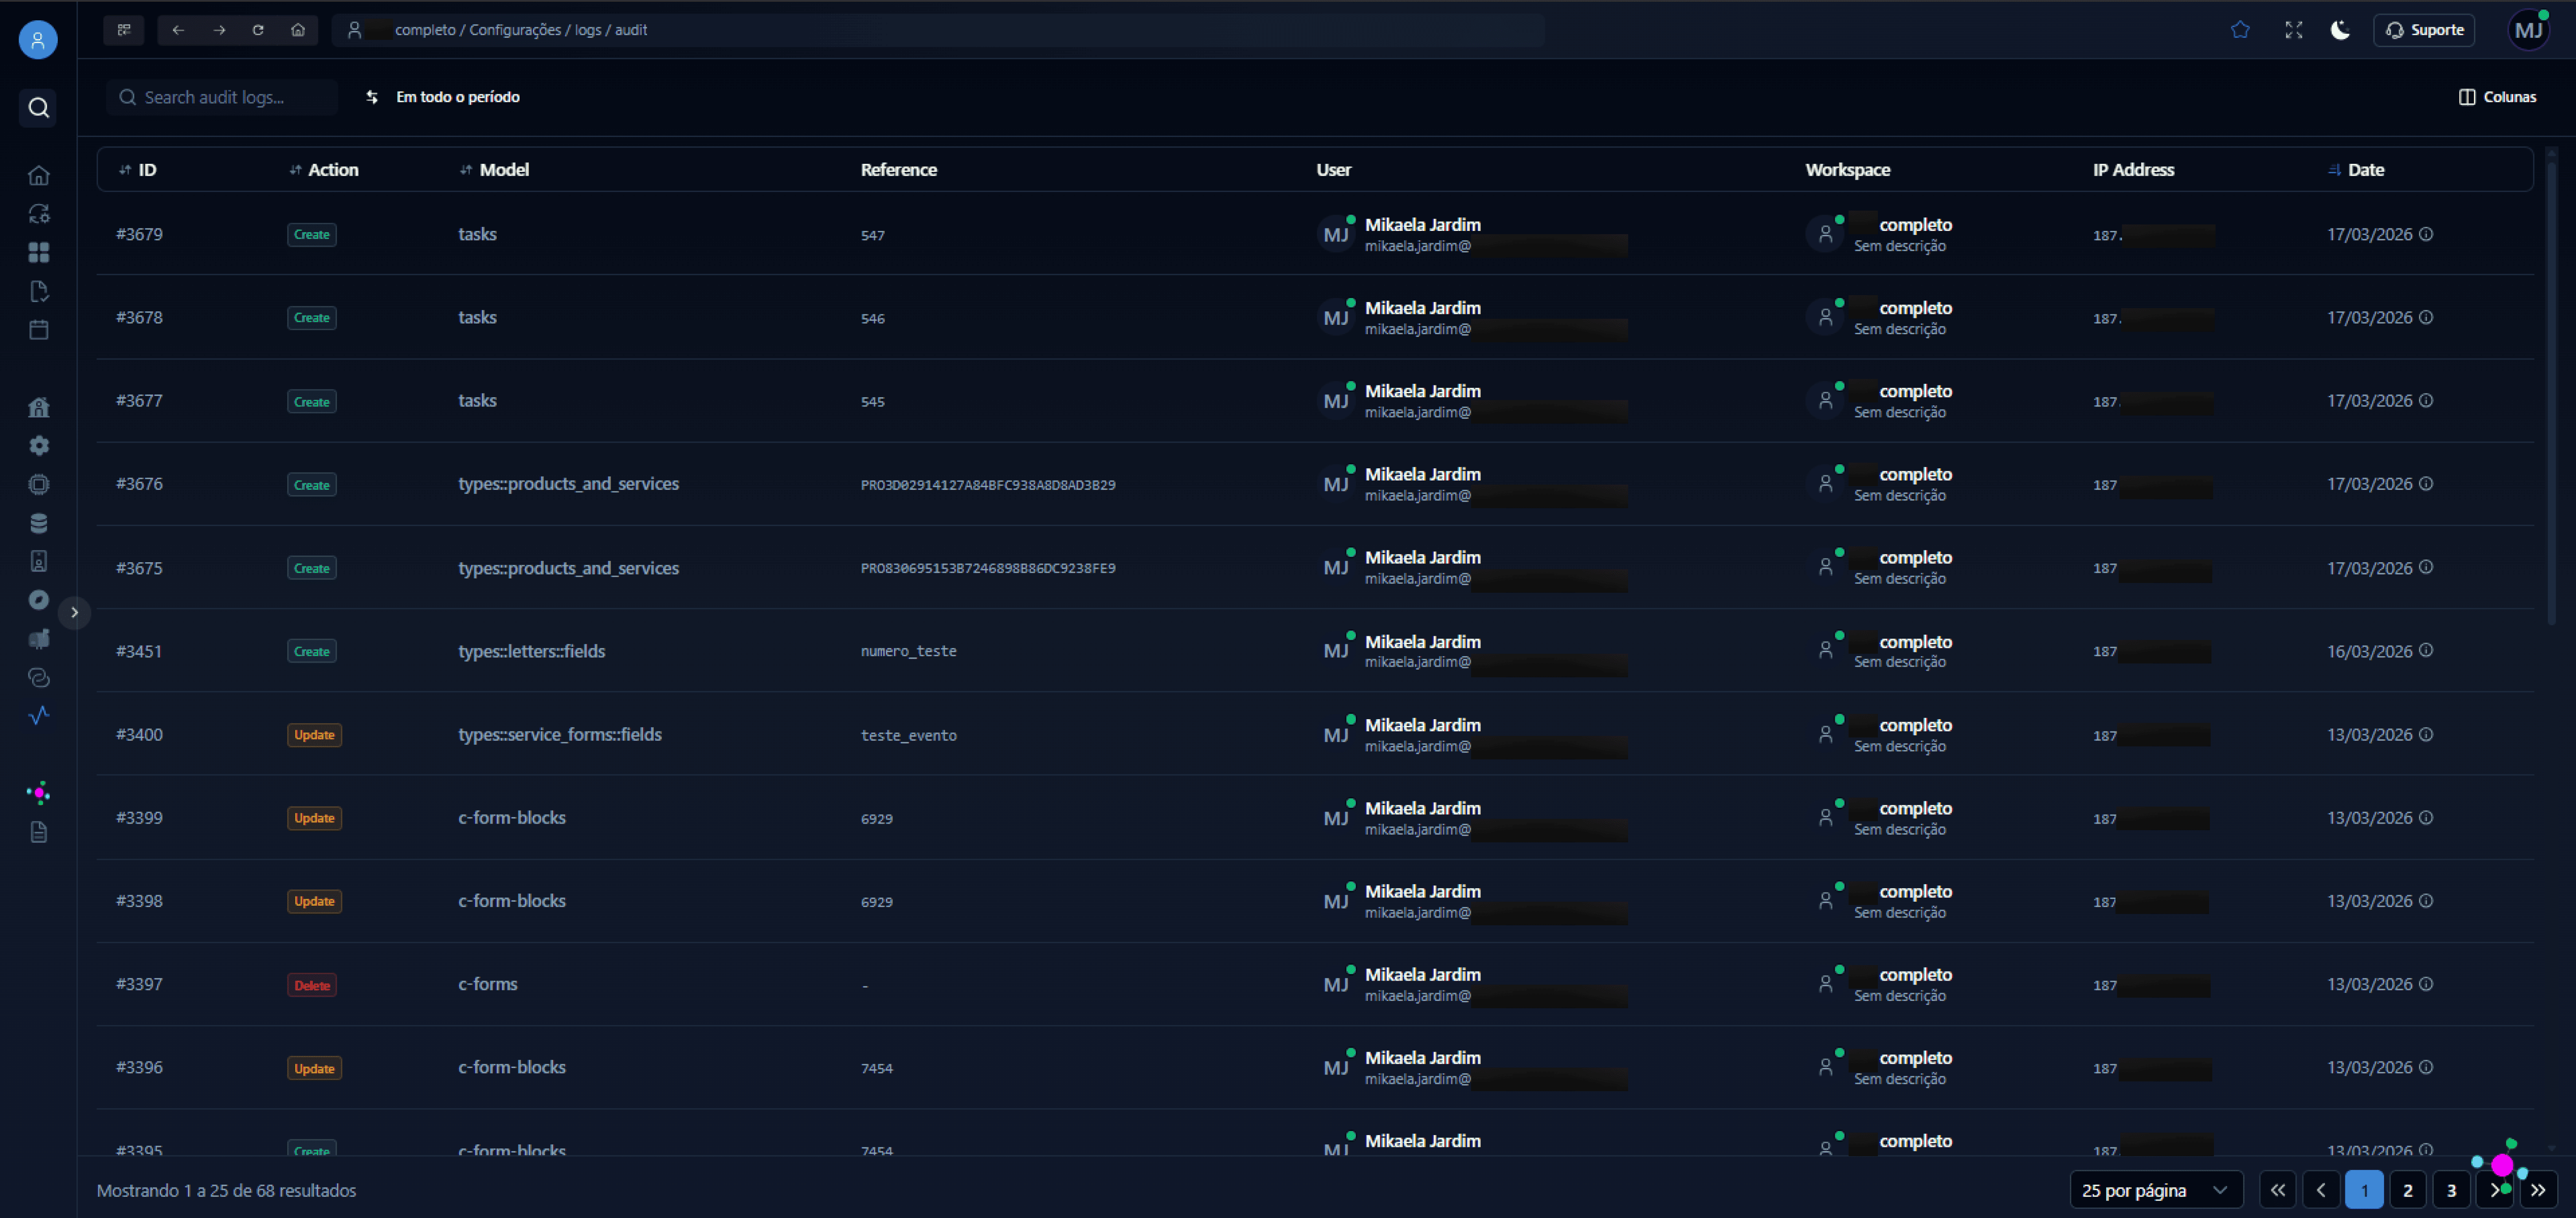The width and height of the screenshot is (2576, 1218).
Task: Select the Home icon in sidebar
Action: (x=38, y=174)
